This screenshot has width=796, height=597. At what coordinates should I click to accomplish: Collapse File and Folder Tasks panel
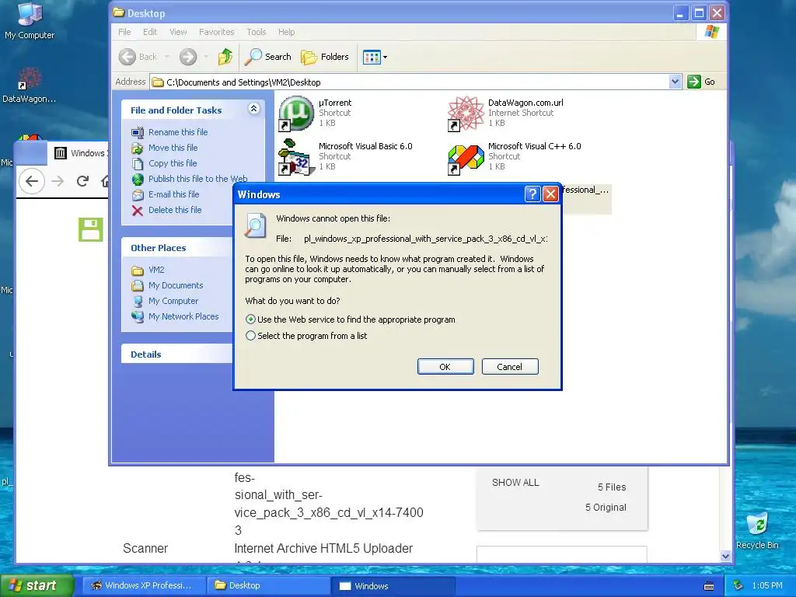click(x=254, y=109)
